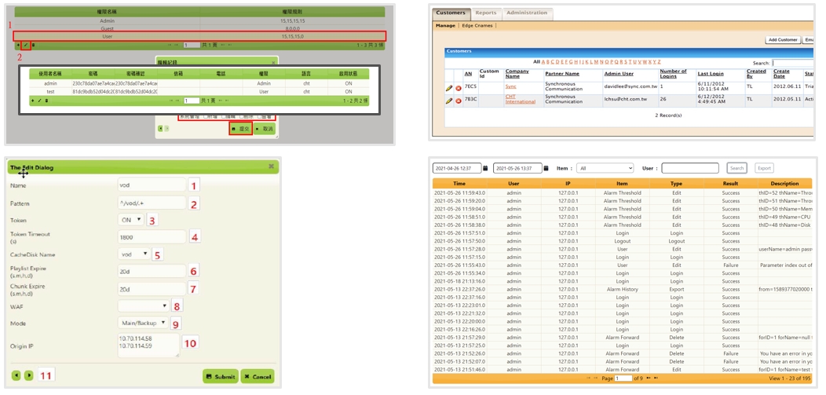Screen dimensions: 826x395
Task: Click the Token Timeout input field
Action: pos(152,237)
